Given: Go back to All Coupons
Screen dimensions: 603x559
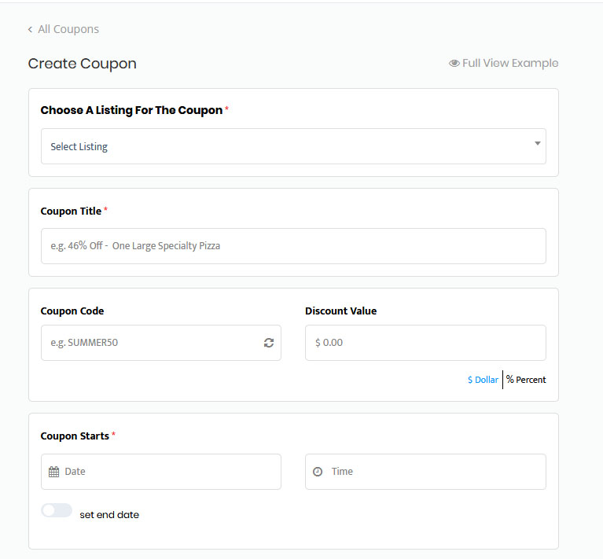Looking at the screenshot, I should [x=68, y=30].
